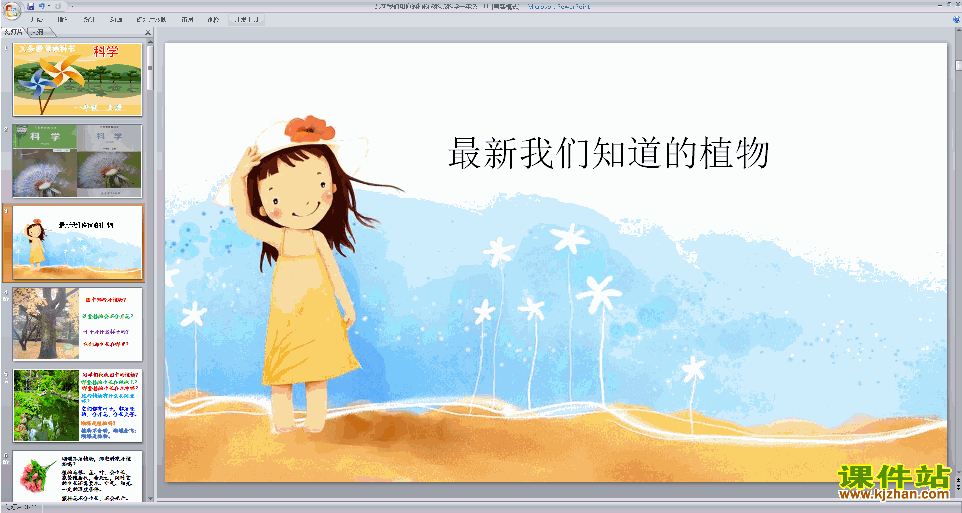Select slide 5 thumbnail with green pond photo
The height and width of the screenshot is (513, 962).
(77, 405)
